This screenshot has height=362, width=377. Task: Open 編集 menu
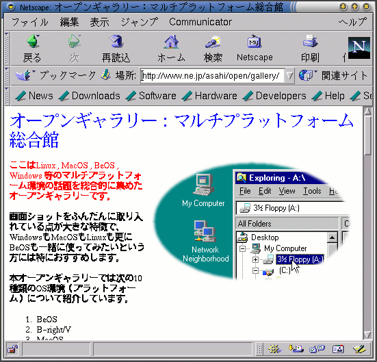point(70,22)
